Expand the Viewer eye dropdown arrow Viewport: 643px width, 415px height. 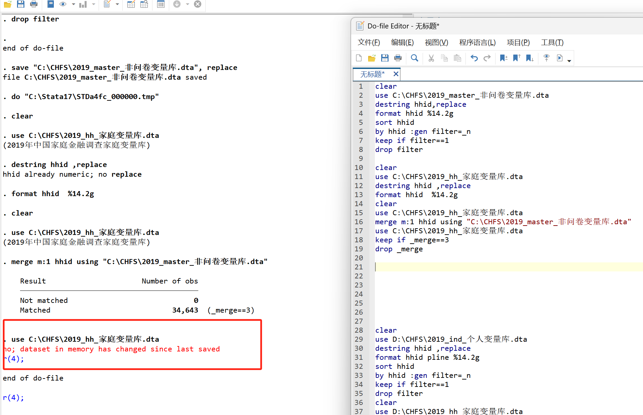[x=73, y=4]
